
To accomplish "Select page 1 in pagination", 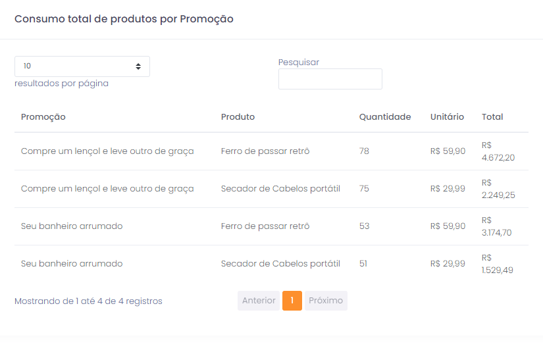I will click(x=292, y=301).
